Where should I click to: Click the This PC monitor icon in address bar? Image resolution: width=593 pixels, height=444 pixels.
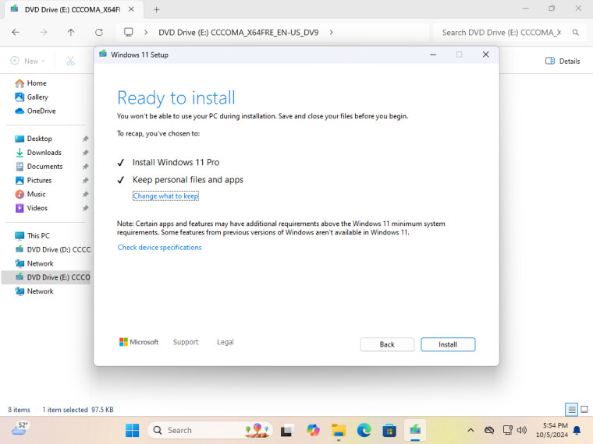(129, 33)
